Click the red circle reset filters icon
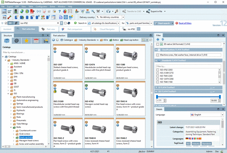 177,23
